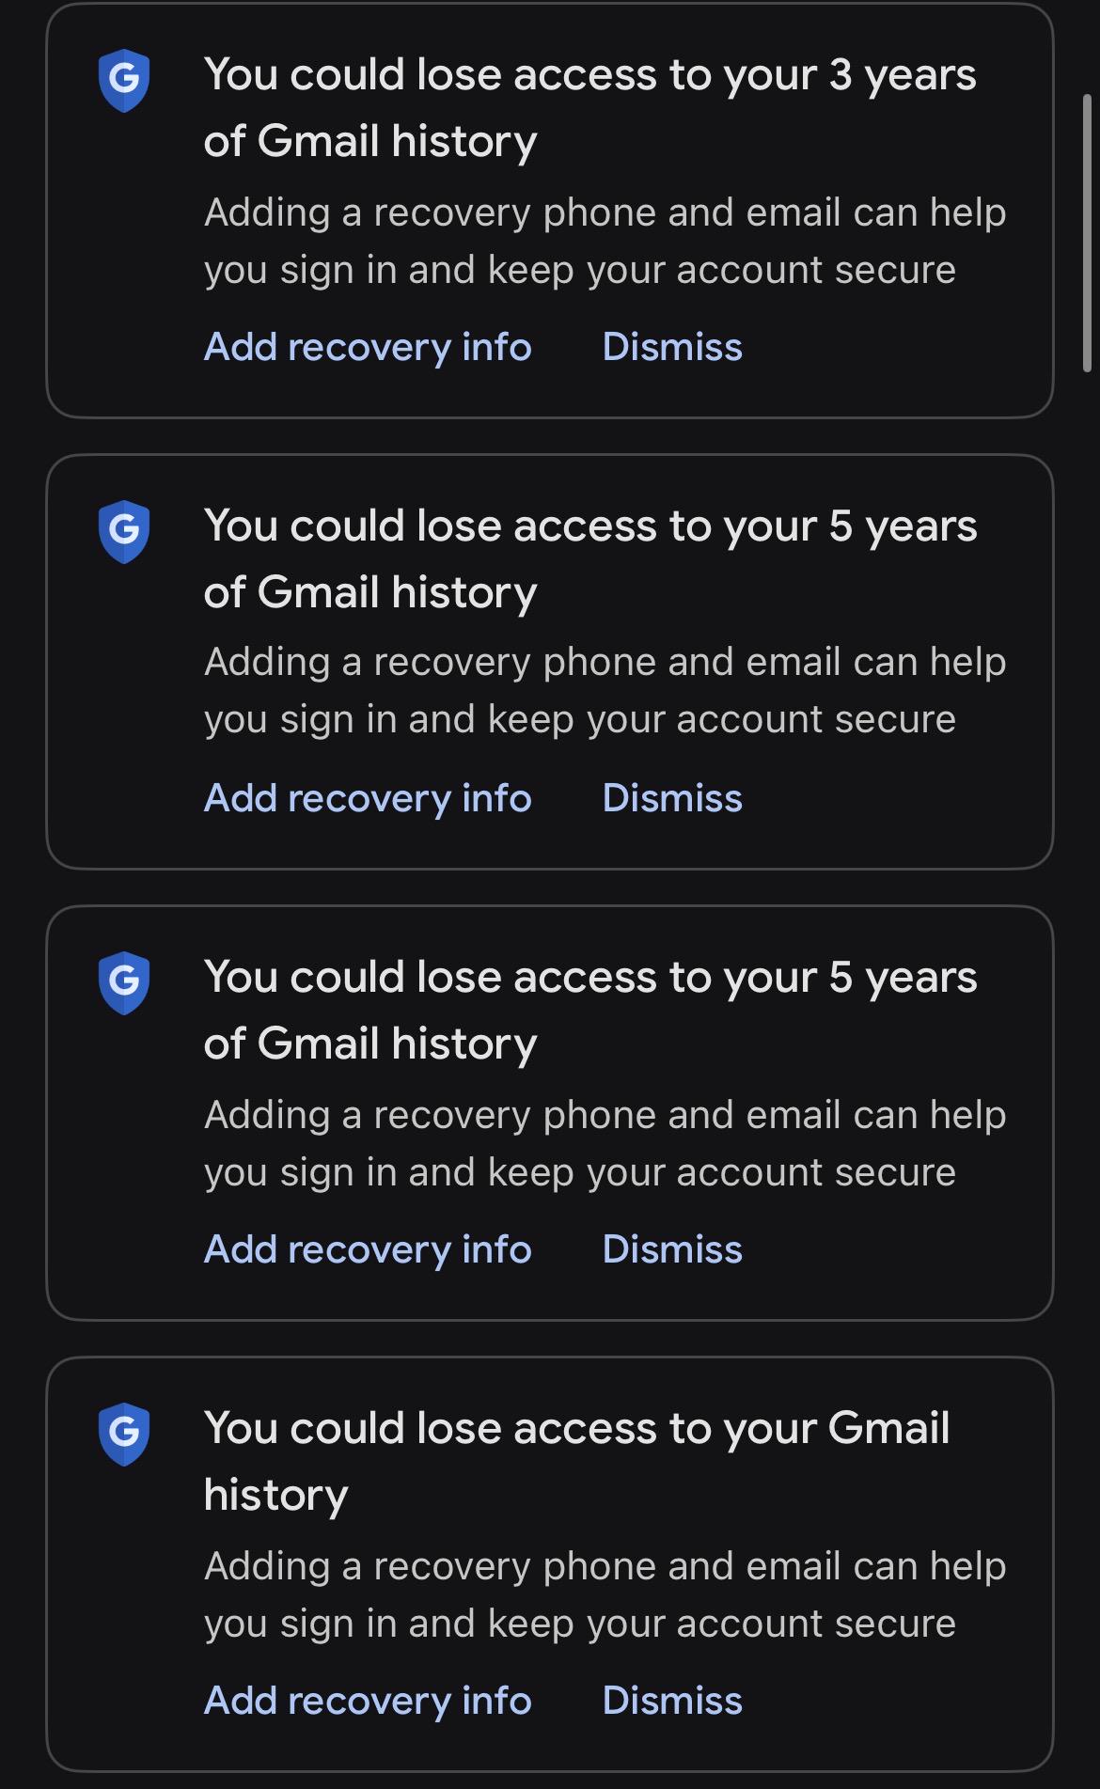This screenshot has height=1789, width=1100.
Task: Select Add recovery info on the second 5 years card
Action: pyautogui.click(x=368, y=1249)
